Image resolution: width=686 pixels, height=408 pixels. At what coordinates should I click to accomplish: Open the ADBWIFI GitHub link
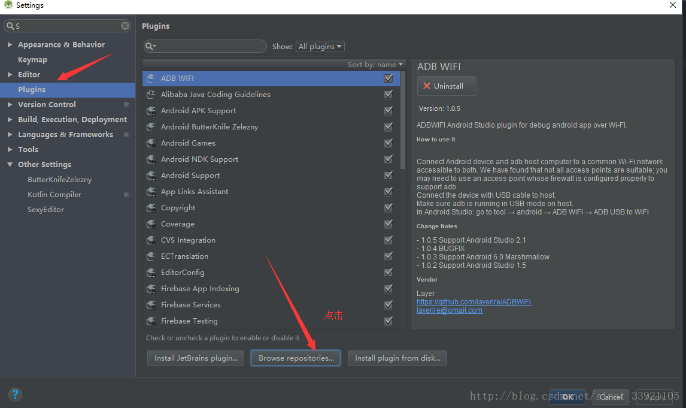(473, 302)
